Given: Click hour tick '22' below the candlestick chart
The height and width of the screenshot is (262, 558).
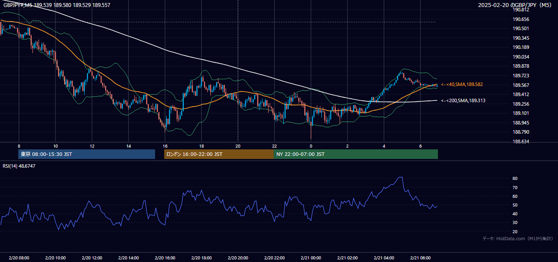Looking at the screenshot, I should coord(274,146).
